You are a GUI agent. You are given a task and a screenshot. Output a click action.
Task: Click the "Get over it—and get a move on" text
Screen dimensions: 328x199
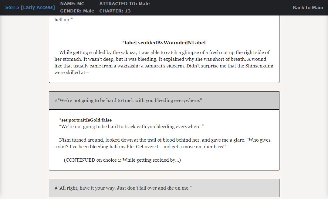[x=181, y=147]
